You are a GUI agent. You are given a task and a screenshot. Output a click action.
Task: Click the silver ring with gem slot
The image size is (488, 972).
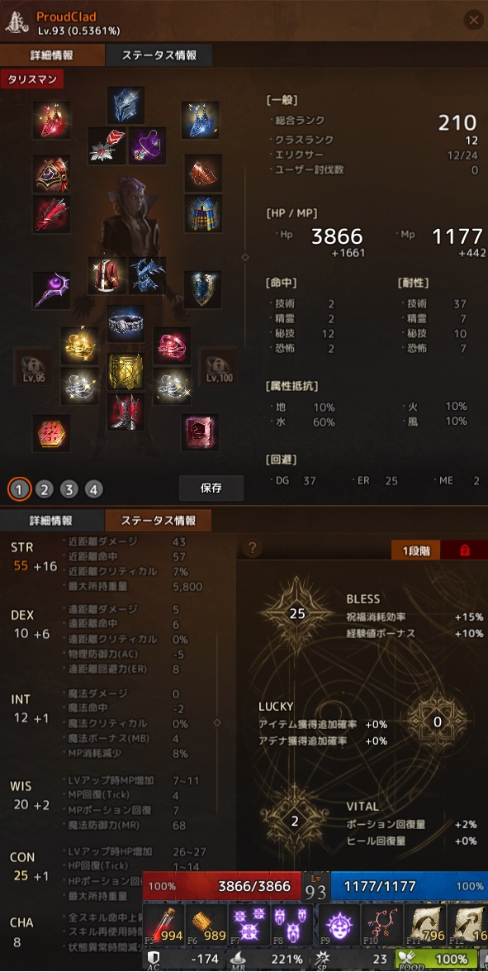click(126, 323)
